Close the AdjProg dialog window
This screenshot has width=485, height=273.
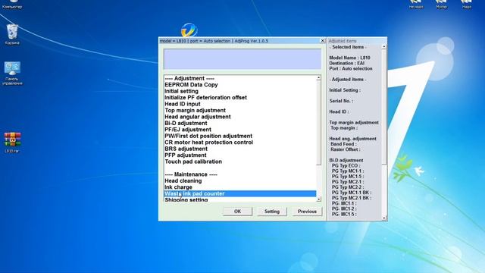pyautogui.click(x=322, y=41)
